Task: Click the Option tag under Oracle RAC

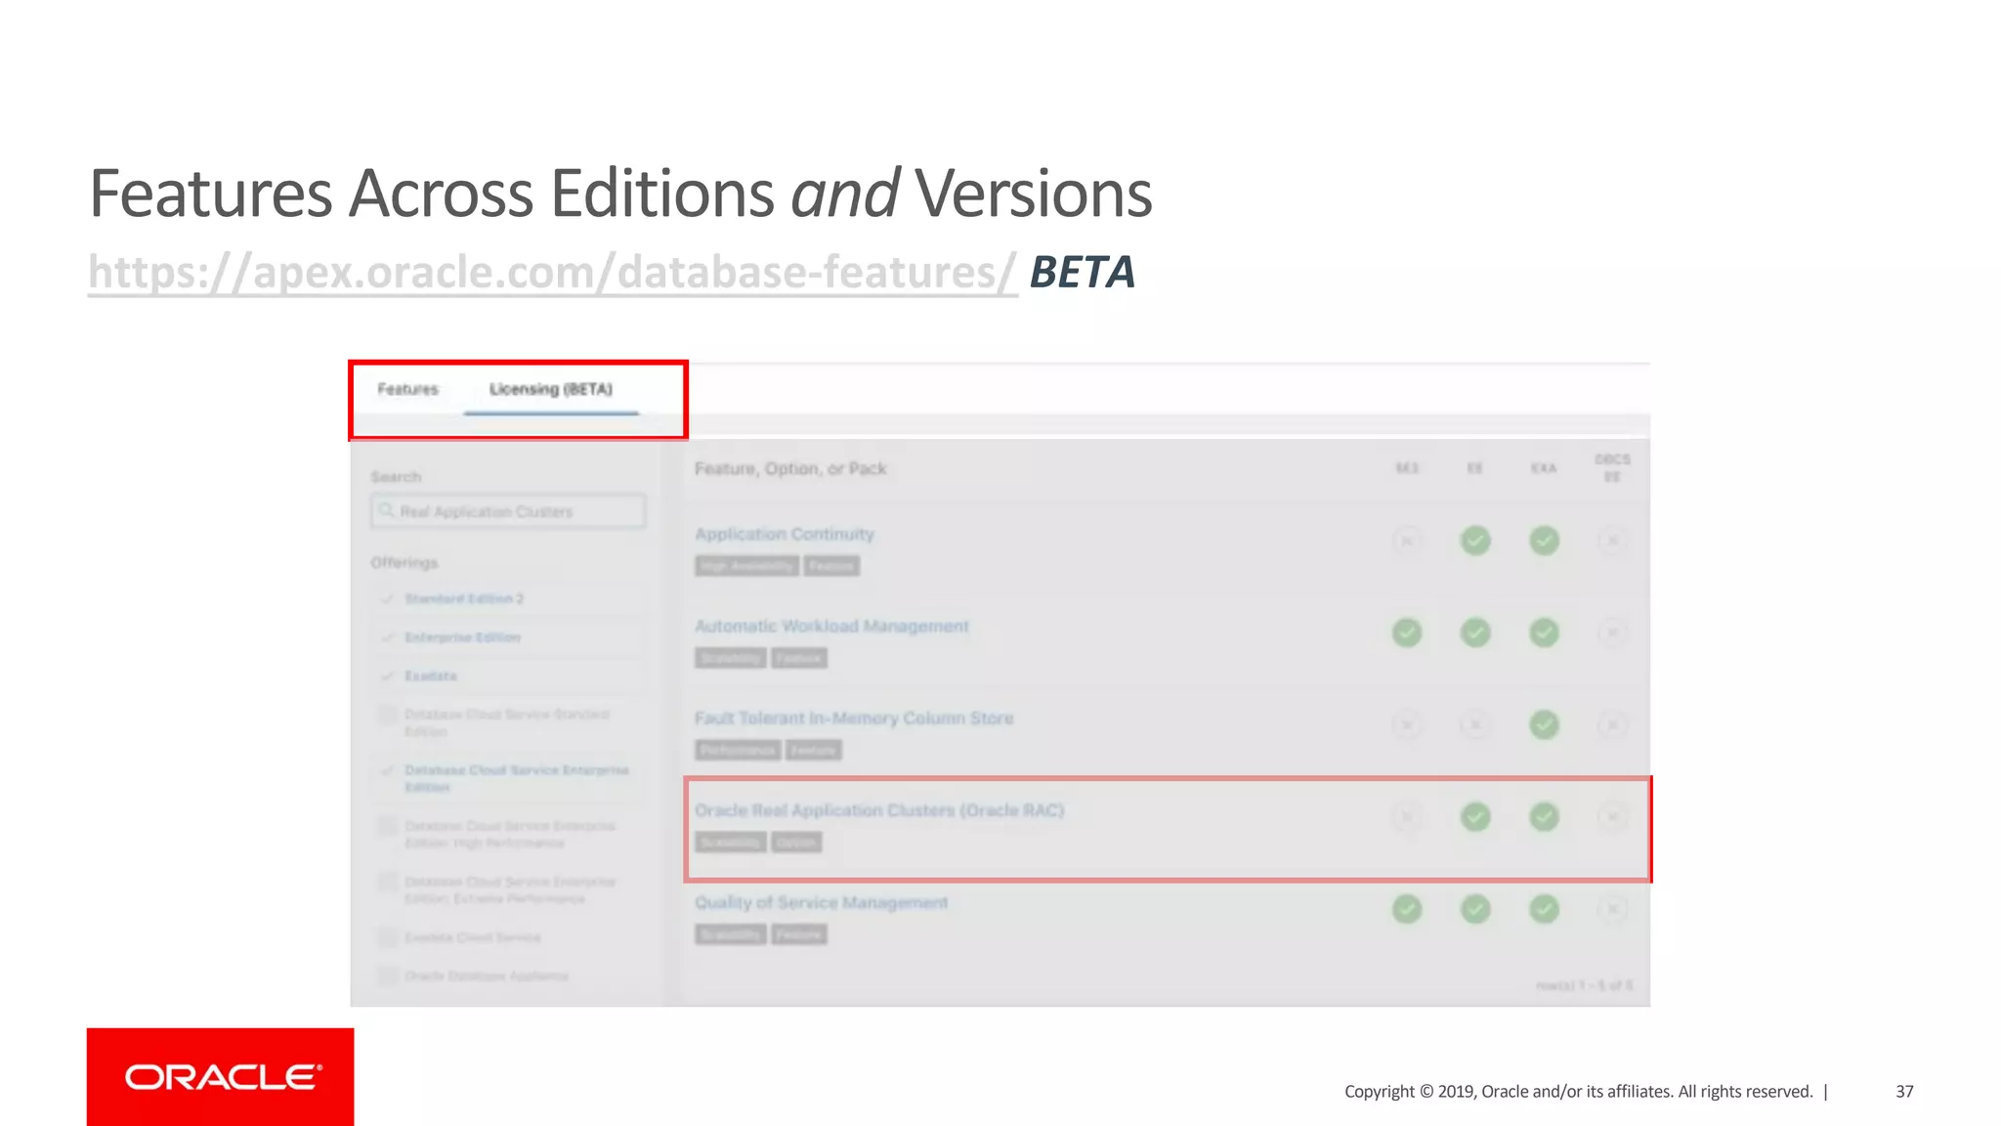Action: point(796,843)
